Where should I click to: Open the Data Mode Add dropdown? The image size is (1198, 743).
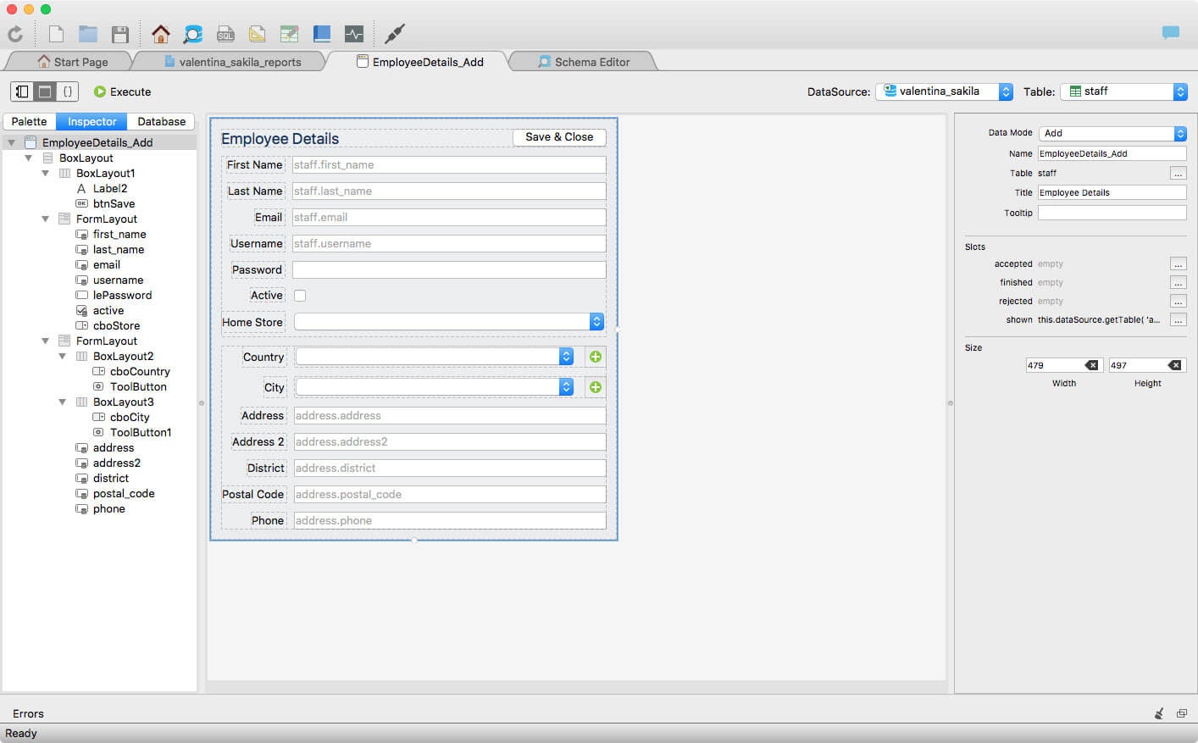point(1112,133)
